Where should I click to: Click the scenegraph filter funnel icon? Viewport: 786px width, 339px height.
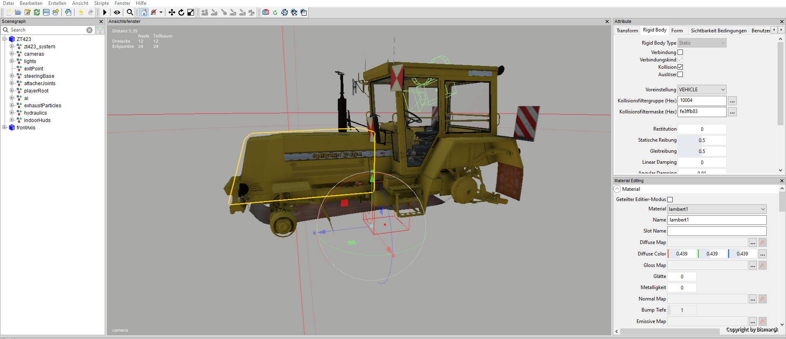point(100,30)
